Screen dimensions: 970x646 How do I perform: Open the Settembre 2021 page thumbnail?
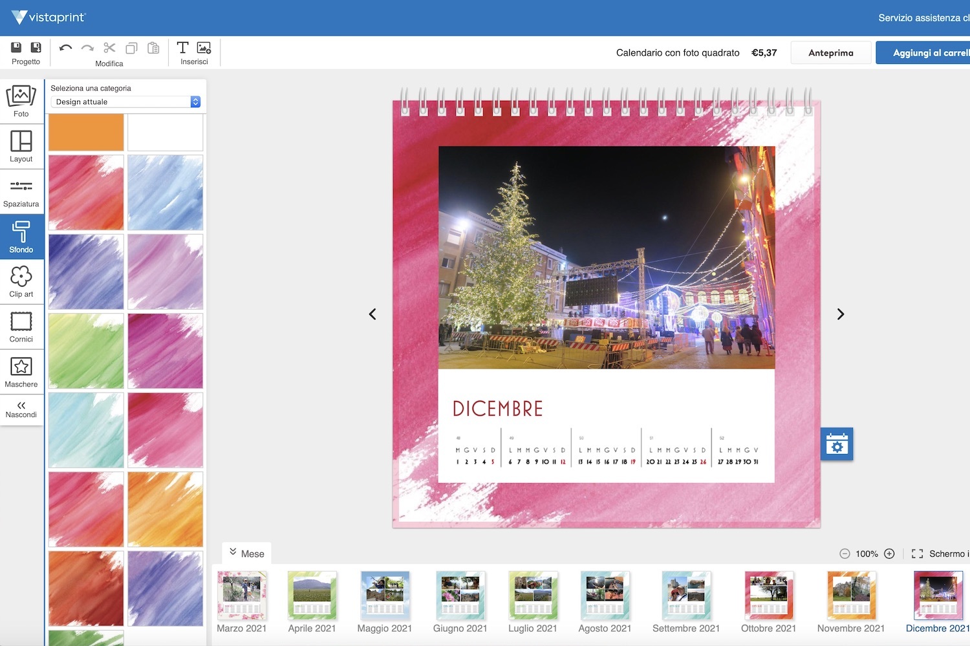coord(686,596)
